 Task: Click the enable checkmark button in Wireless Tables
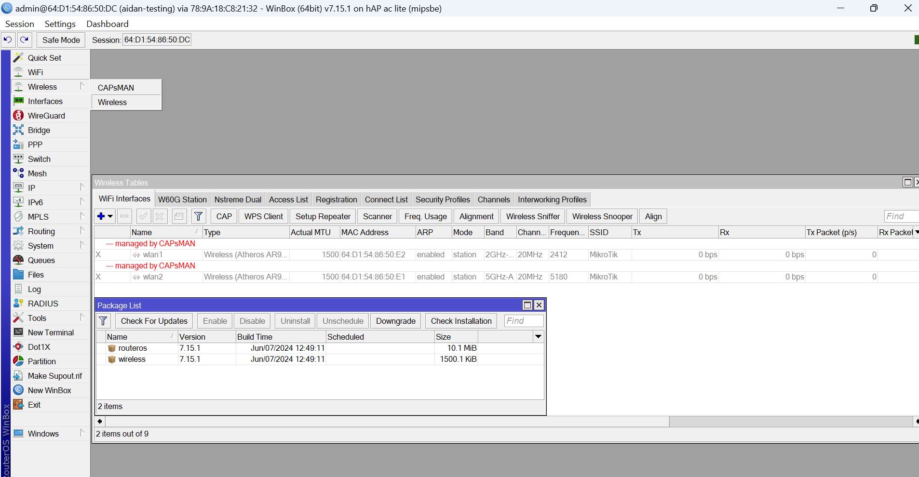point(143,216)
